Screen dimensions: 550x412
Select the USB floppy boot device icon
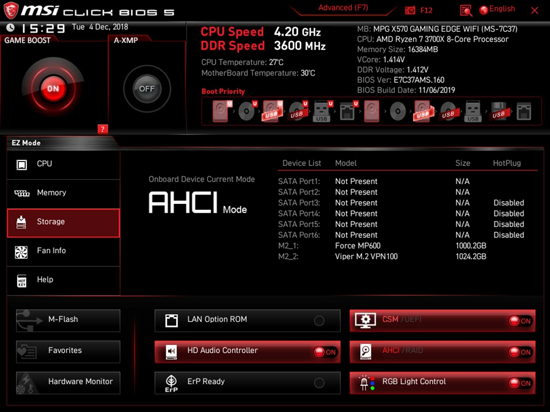point(499,112)
